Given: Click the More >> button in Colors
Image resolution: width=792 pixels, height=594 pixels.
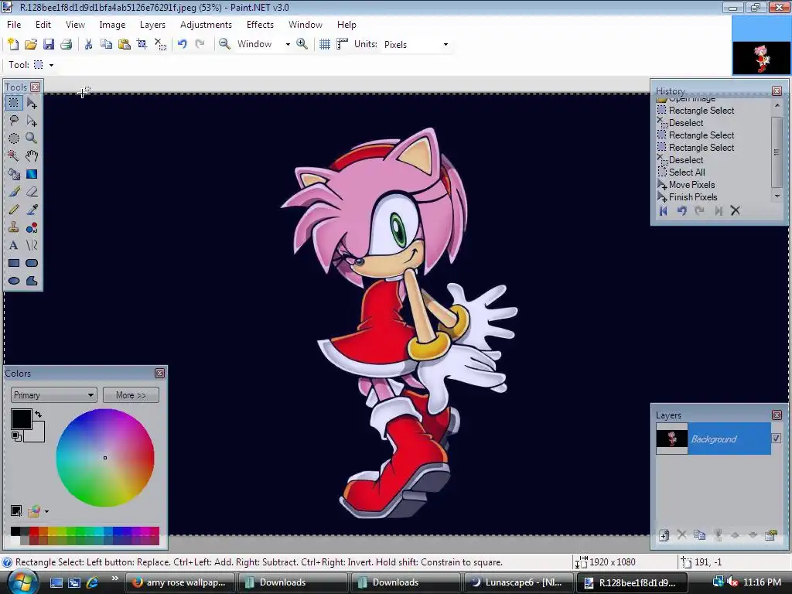Looking at the screenshot, I should point(131,395).
